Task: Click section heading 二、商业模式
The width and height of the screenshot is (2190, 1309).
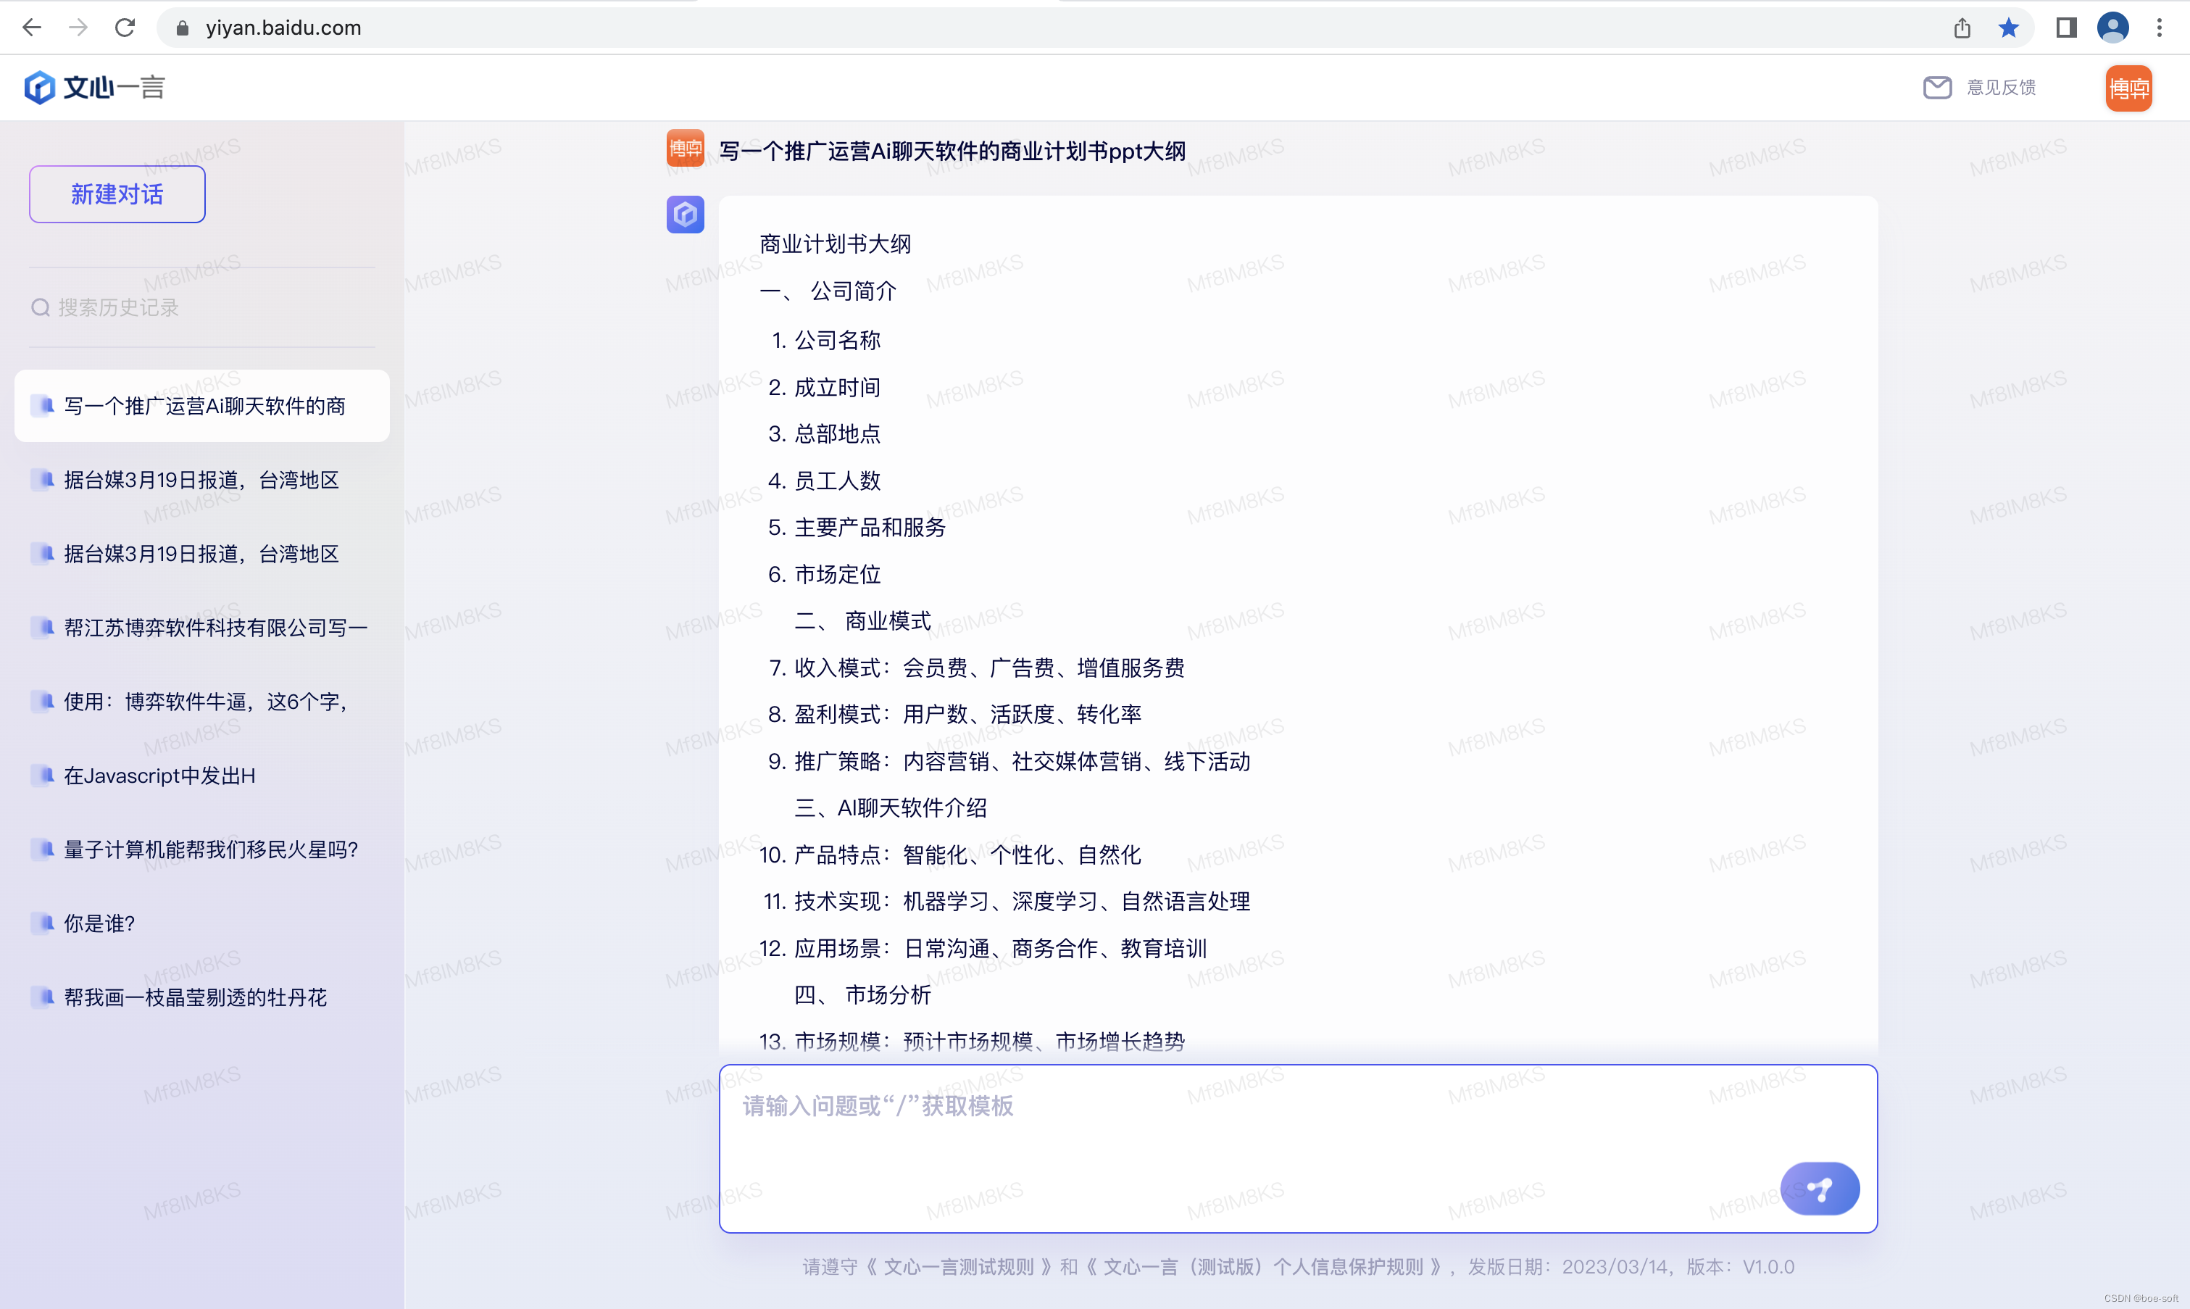Action: click(x=862, y=620)
